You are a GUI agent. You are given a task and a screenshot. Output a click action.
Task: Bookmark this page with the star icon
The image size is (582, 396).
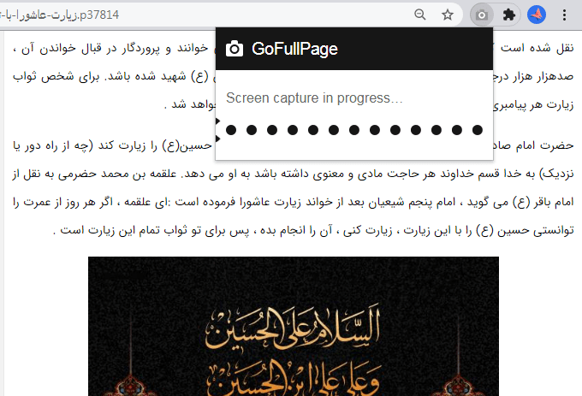click(448, 15)
